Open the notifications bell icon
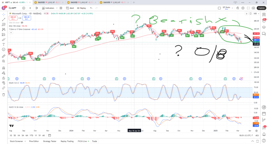Image resolution: width=267 pixels, height=144 pixels. coord(264,134)
